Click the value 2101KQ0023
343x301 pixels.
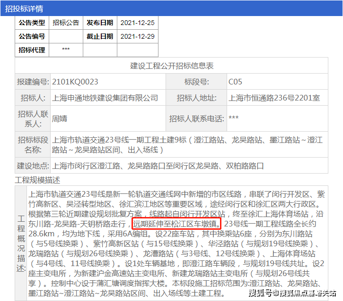[75, 82]
